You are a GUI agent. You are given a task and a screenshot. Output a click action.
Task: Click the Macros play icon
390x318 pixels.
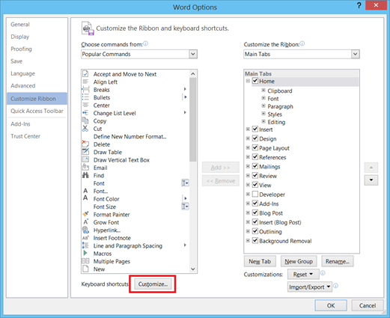[85, 253]
